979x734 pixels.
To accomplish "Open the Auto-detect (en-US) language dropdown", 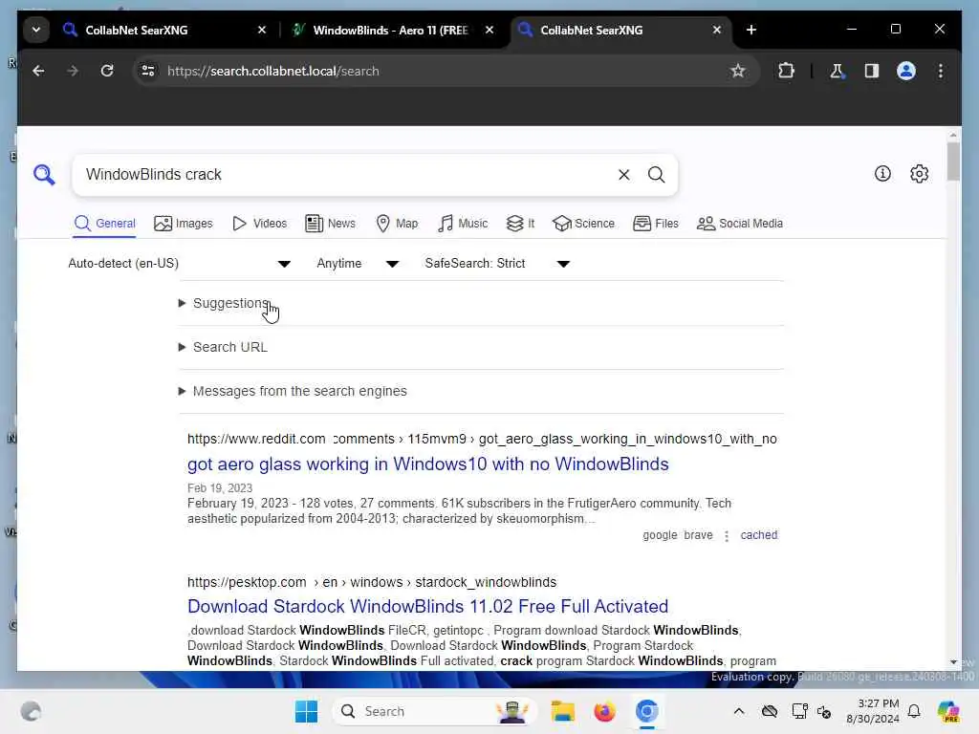I will tap(179, 264).
